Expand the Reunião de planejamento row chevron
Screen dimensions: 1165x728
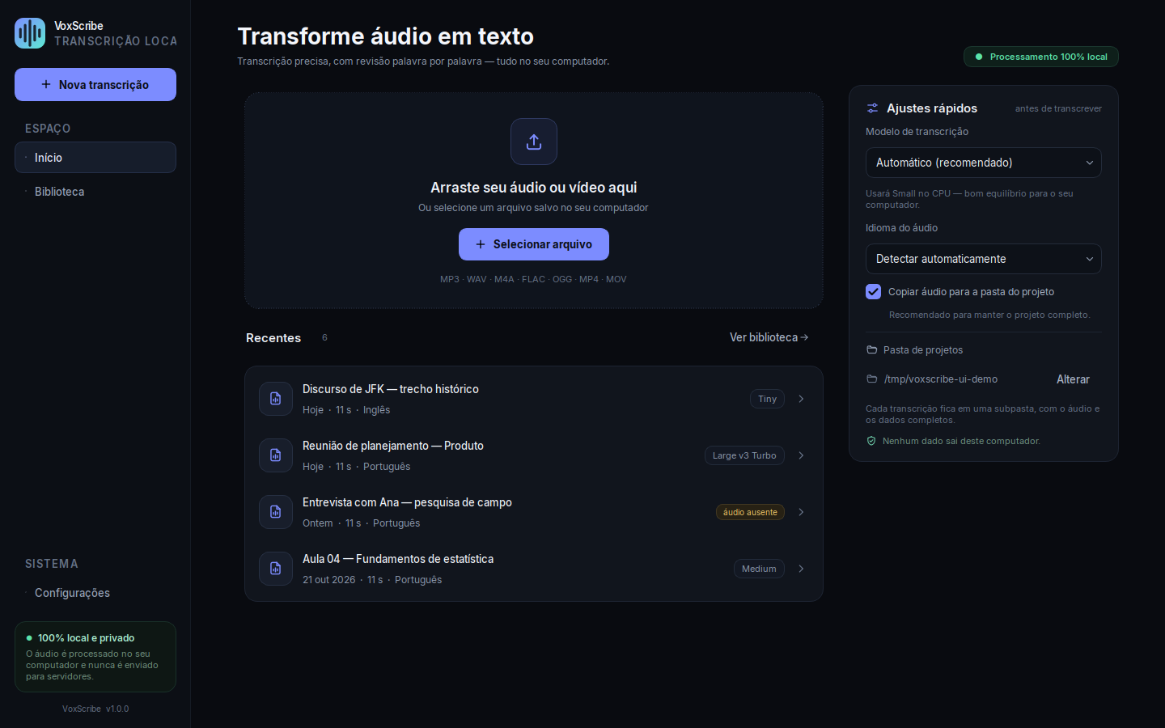(x=801, y=455)
